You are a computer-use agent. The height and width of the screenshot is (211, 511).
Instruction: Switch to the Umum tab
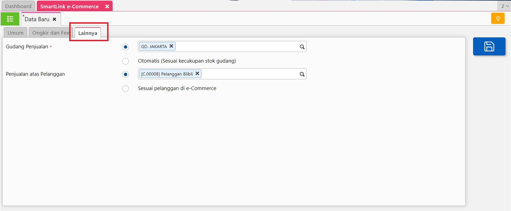[15, 33]
